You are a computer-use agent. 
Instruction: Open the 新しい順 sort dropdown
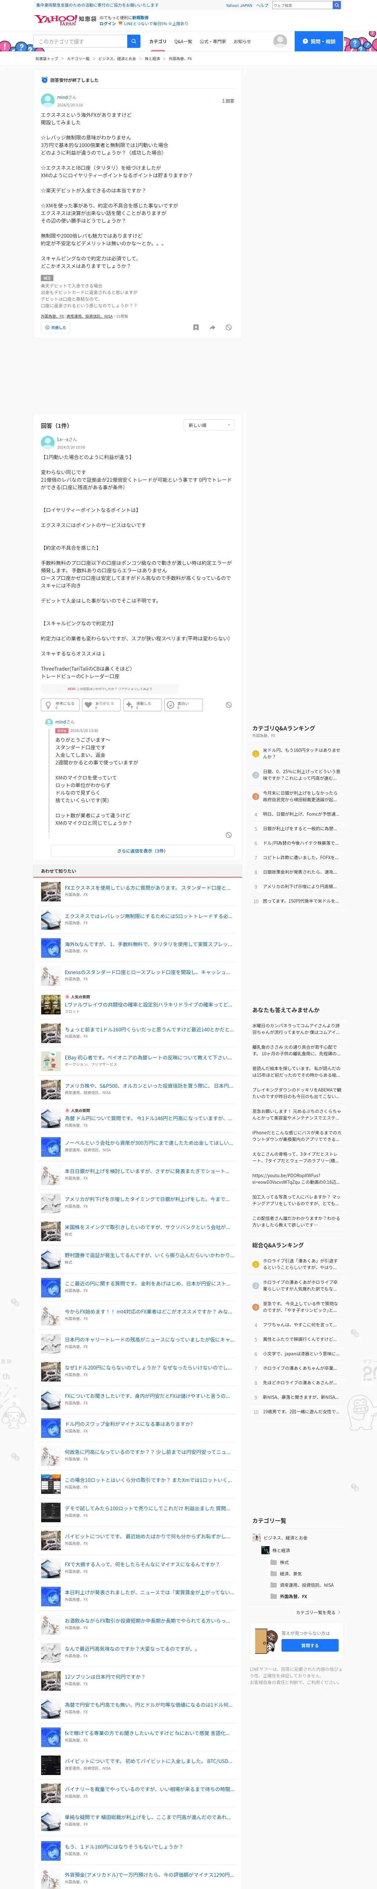tap(209, 425)
